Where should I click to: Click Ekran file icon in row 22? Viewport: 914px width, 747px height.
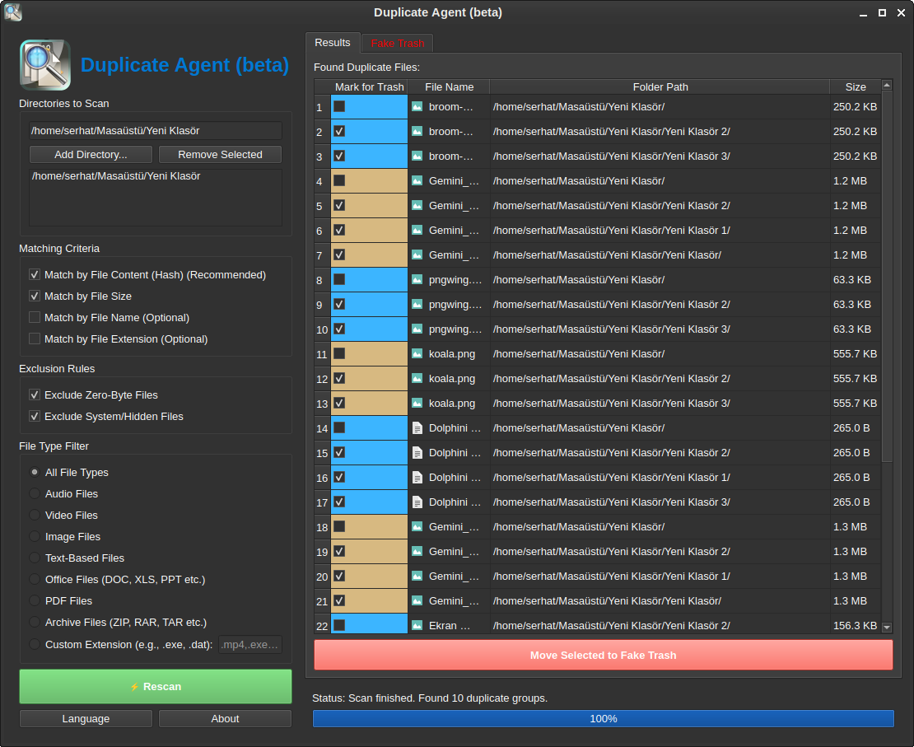tap(417, 626)
